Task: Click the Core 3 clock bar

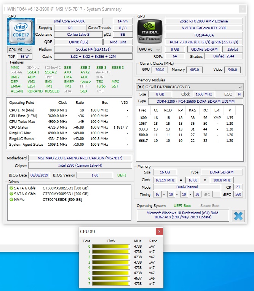Action: pos(111,262)
